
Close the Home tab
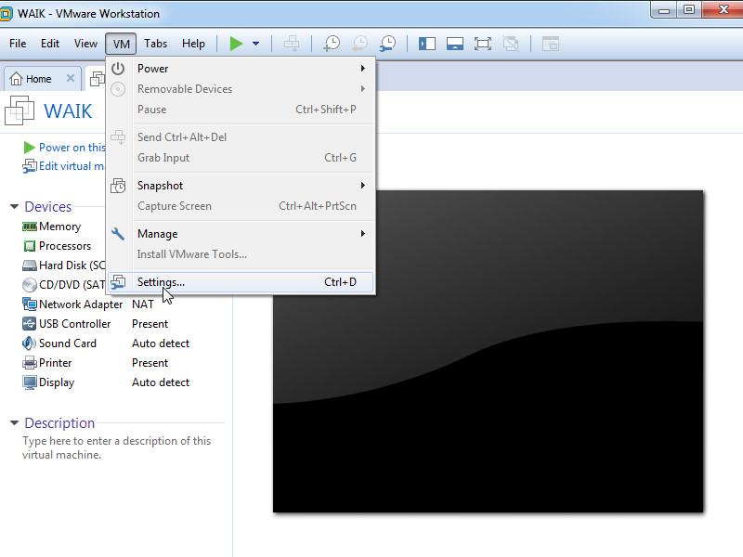71,78
